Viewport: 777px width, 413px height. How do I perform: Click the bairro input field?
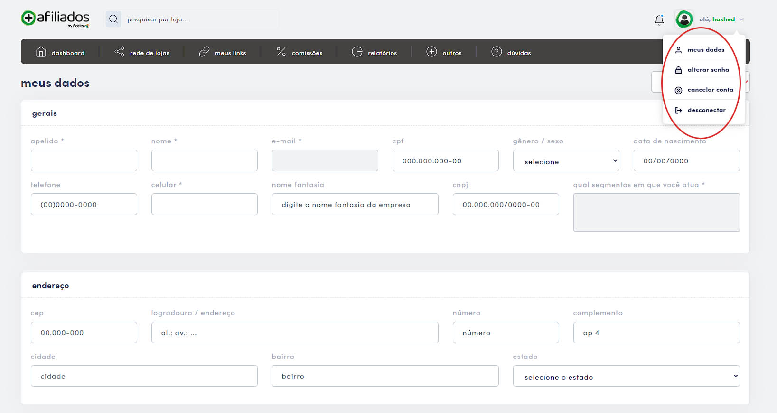pos(385,376)
